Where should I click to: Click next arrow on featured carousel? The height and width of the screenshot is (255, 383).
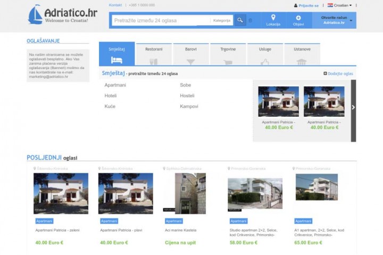354,107
